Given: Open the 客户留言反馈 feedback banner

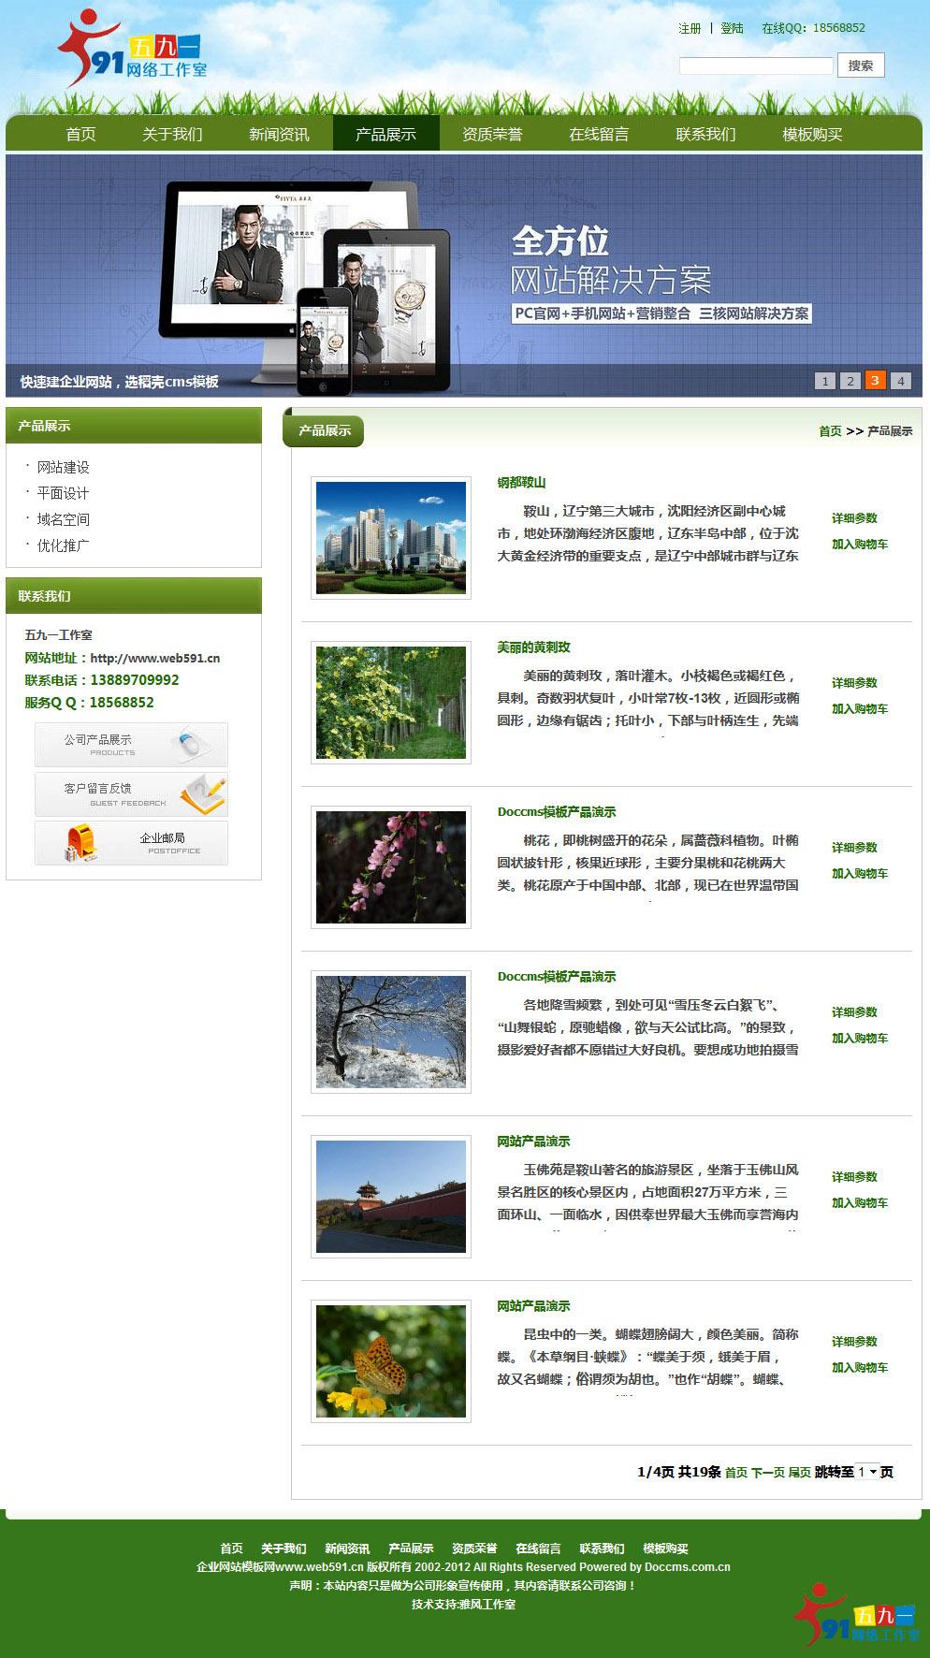Looking at the screenshot, I should coord(131,794).
